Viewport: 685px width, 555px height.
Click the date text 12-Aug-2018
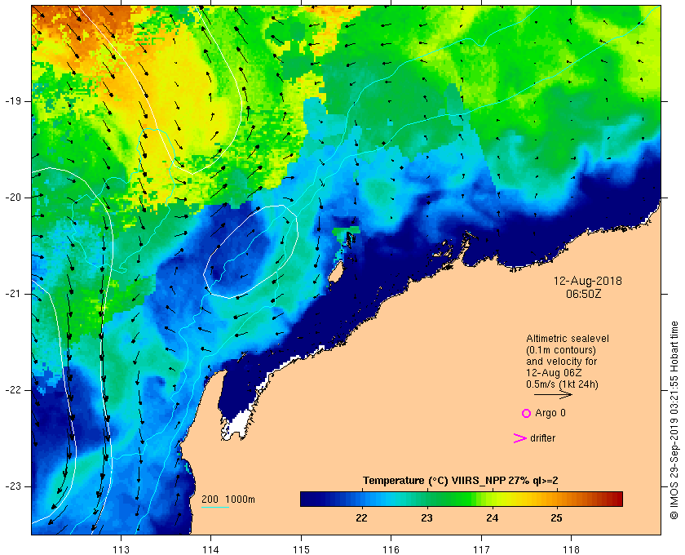(588, 281)
